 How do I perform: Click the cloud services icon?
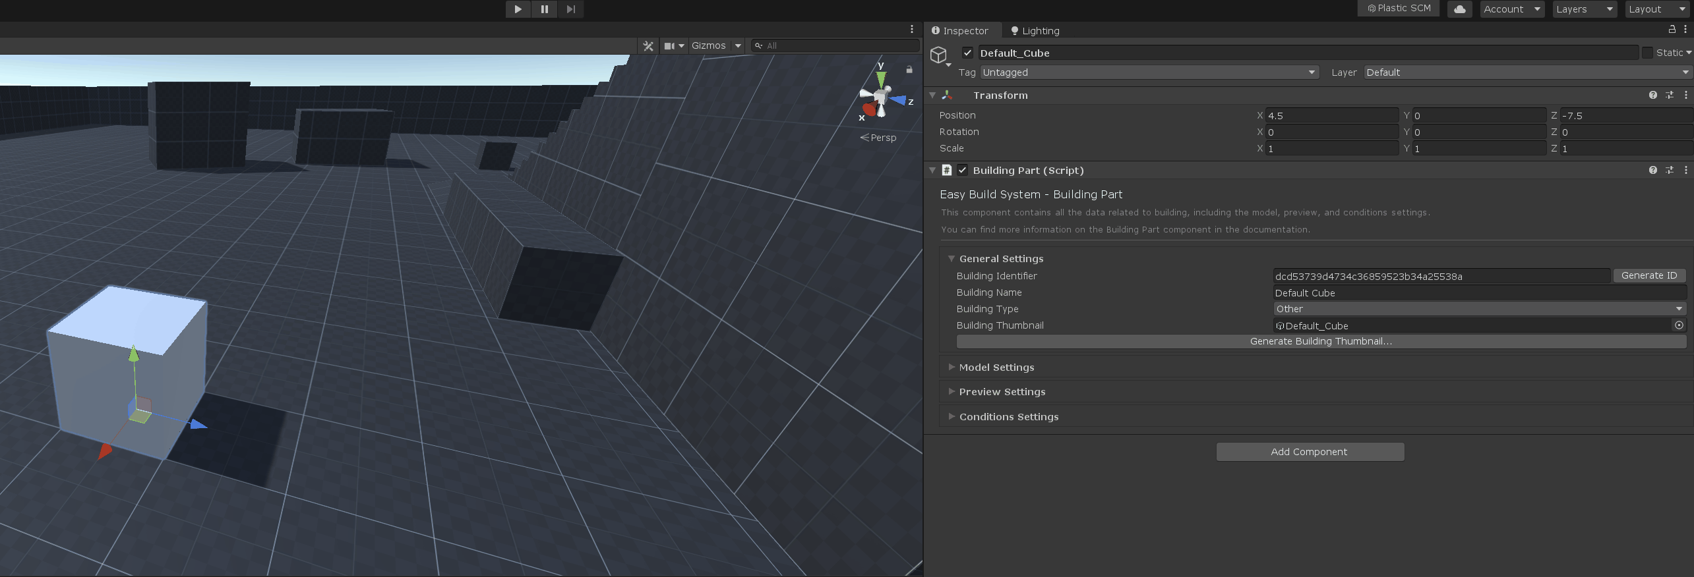coord(1459,9)
